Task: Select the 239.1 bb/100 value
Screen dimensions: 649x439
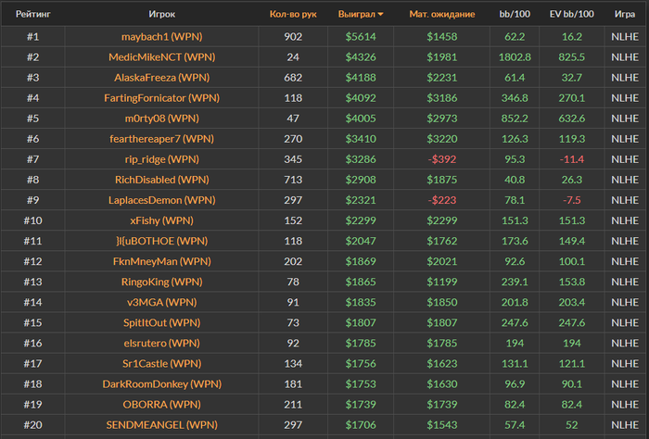Action: [x=515, y=282]
